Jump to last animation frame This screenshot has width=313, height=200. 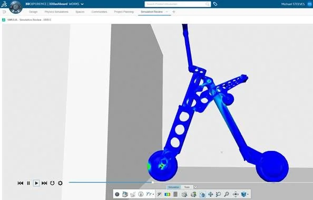(44, 183)
